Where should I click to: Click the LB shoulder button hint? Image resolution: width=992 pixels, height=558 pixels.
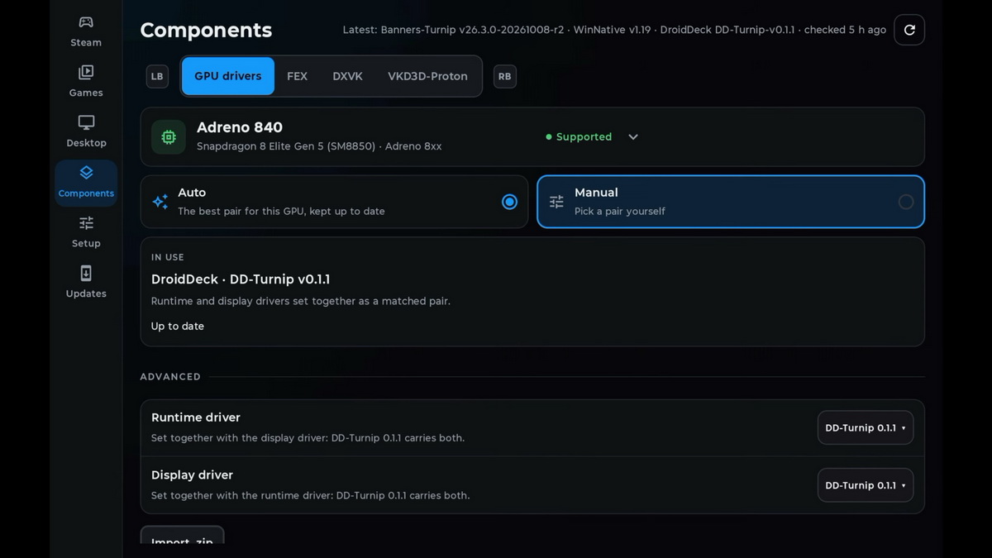157,76
